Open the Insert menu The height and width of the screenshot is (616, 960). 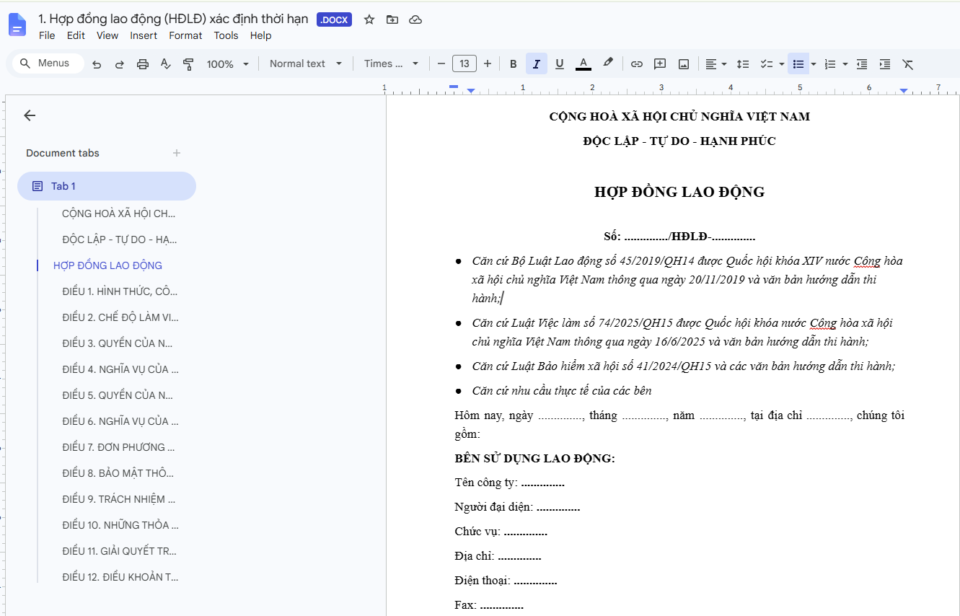(x=144, y=35)
